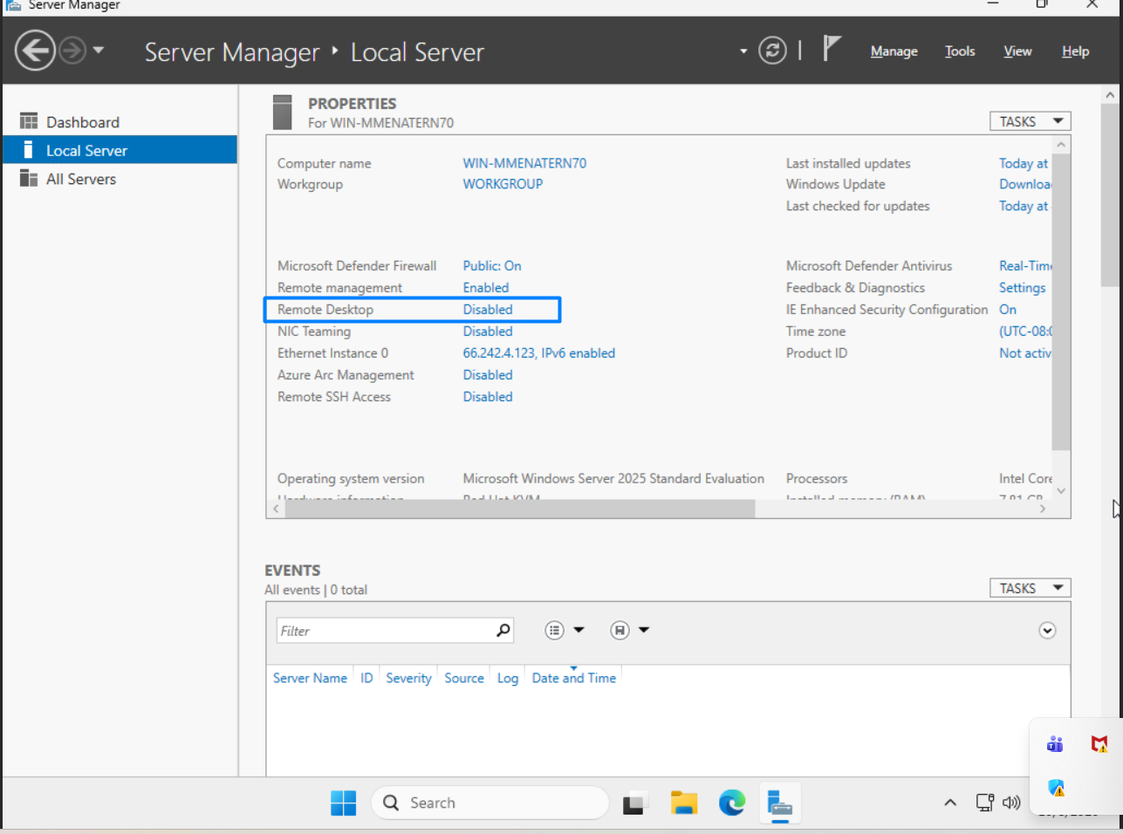Click Feedback & Diagnostics Settings link

[x=1022, y=288]
